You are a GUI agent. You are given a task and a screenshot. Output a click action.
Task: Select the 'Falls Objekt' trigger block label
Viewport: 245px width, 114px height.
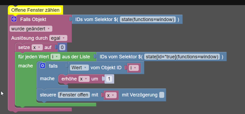coord(33,19)
